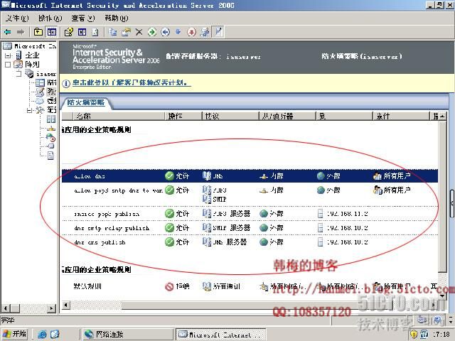Switch to the 网络连接 taskbar window
455x341 pixels.
(x=128, y=334)
